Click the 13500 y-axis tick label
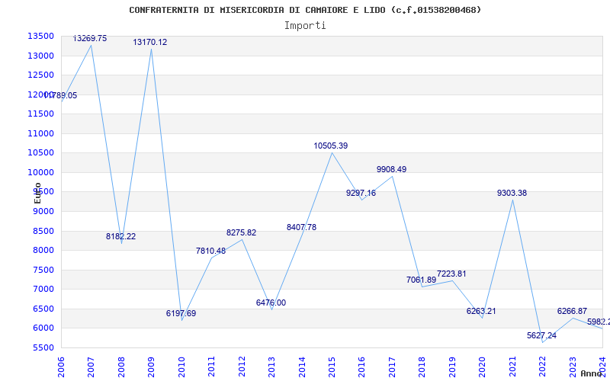Image resolution: width=610 pixels, height=381 pixels. [40, 36]
